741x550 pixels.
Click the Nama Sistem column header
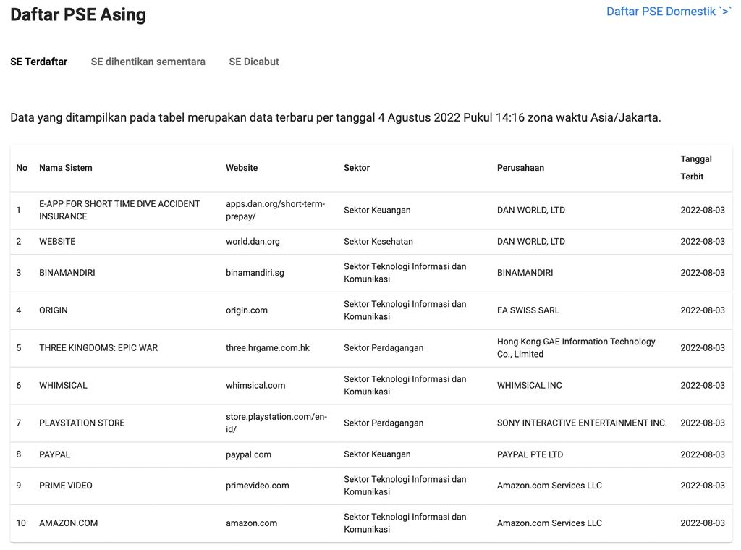coord(66,168)
